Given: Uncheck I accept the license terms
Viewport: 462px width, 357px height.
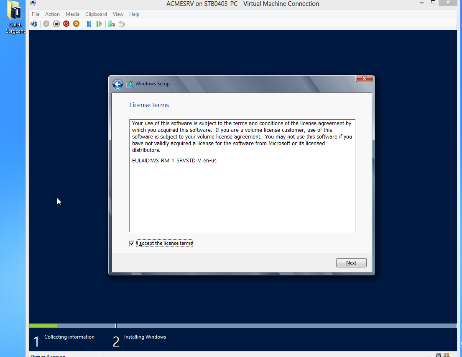Looking at the screenshot, I should coord(132,243).
